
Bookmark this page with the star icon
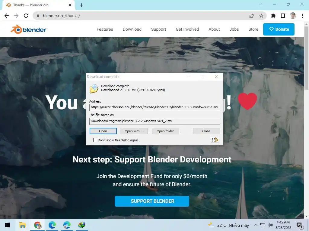(261, 16)
